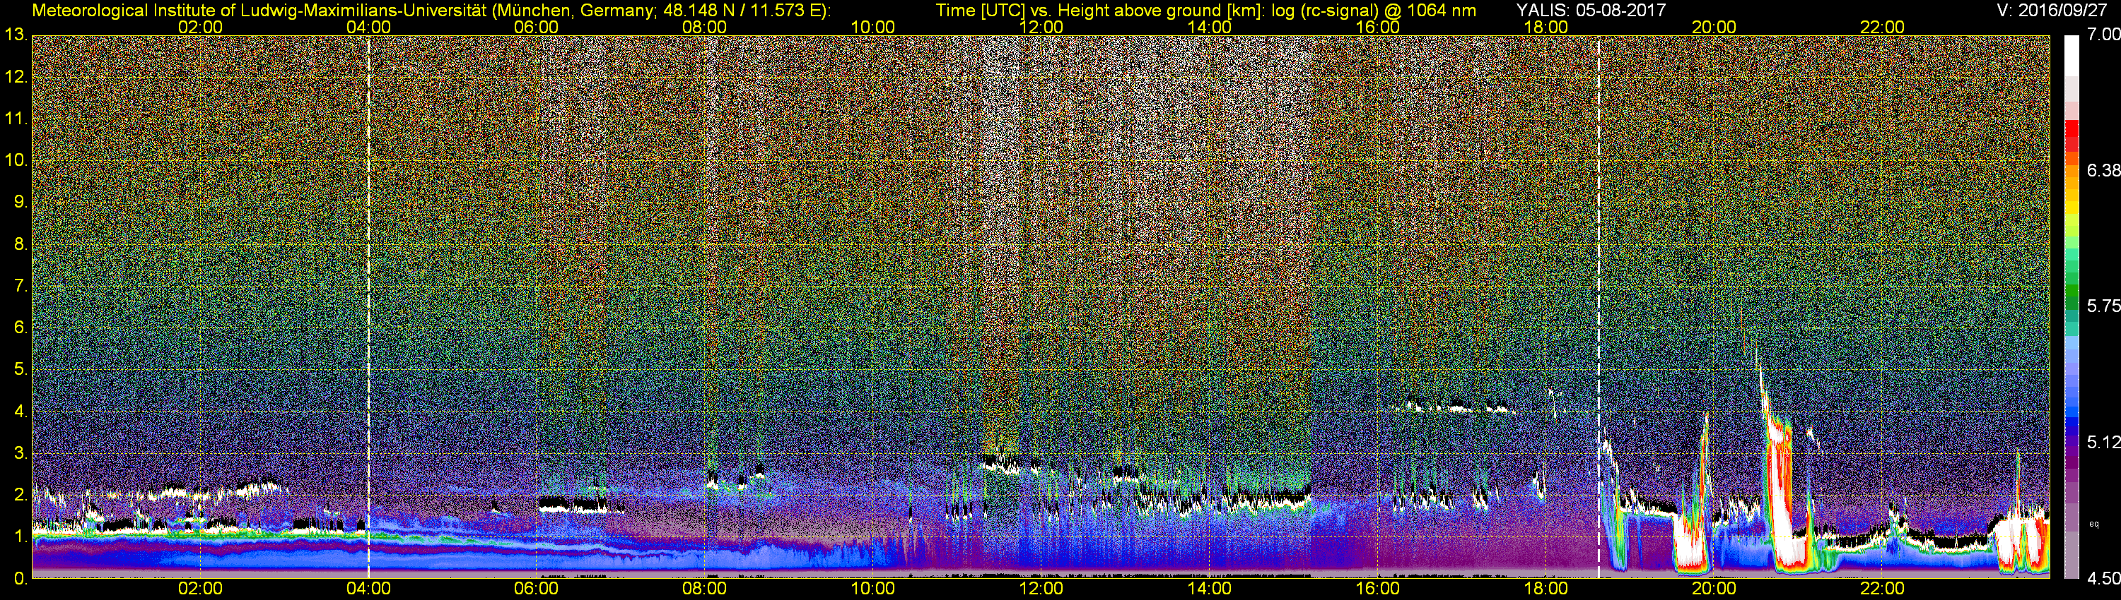Click the color scale value 5.12
This screenshot has height=600, width=2121.
coord(2103,442)
